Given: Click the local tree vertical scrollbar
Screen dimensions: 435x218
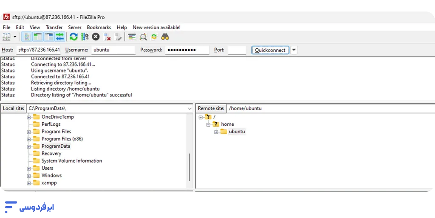Looking at the screenshot, I should pos(189,169).
